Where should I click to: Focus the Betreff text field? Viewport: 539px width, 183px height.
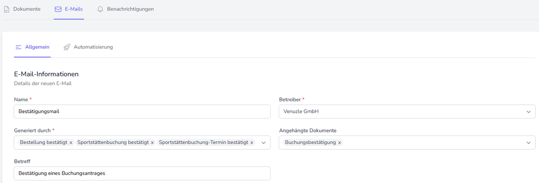pyautogui.click(x=142, y=173)
